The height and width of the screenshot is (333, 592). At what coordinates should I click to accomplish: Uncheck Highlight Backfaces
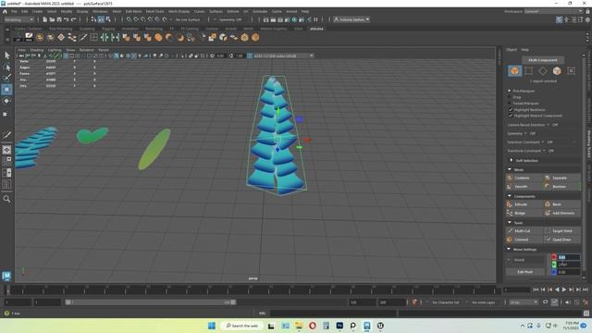point(511,109)
